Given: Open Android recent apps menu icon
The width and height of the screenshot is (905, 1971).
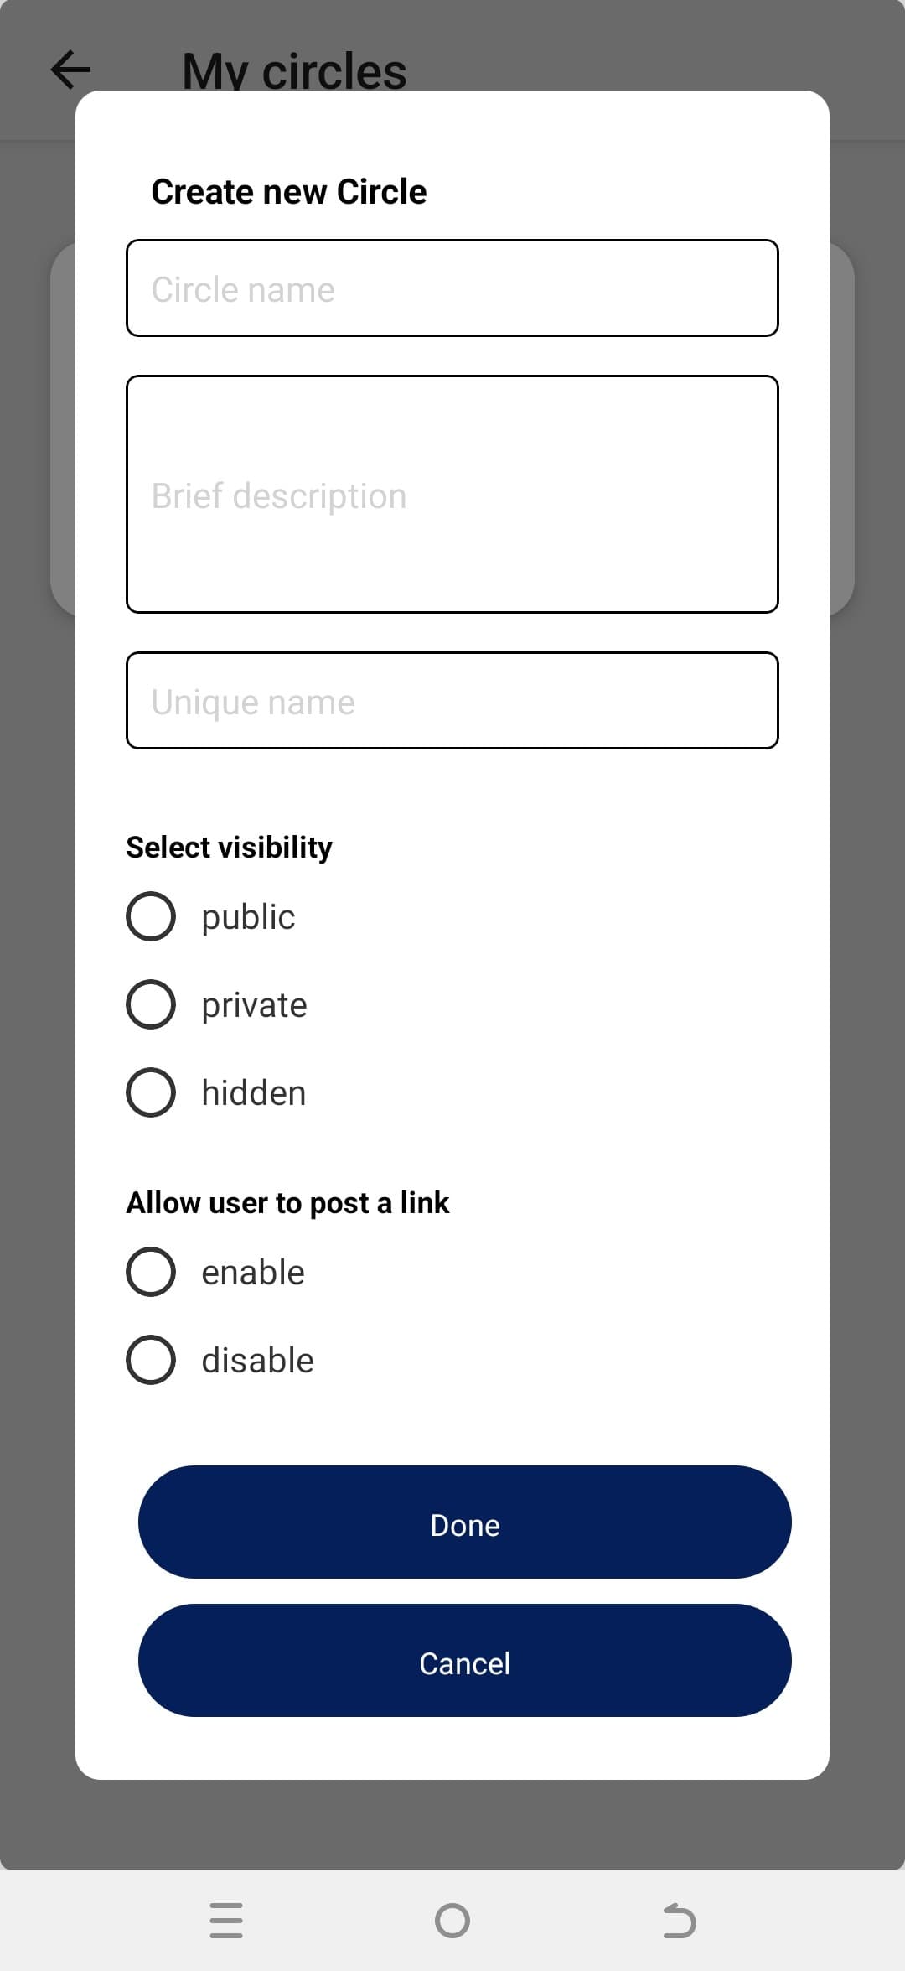Looking at the screenshot, I should 226,1920.
